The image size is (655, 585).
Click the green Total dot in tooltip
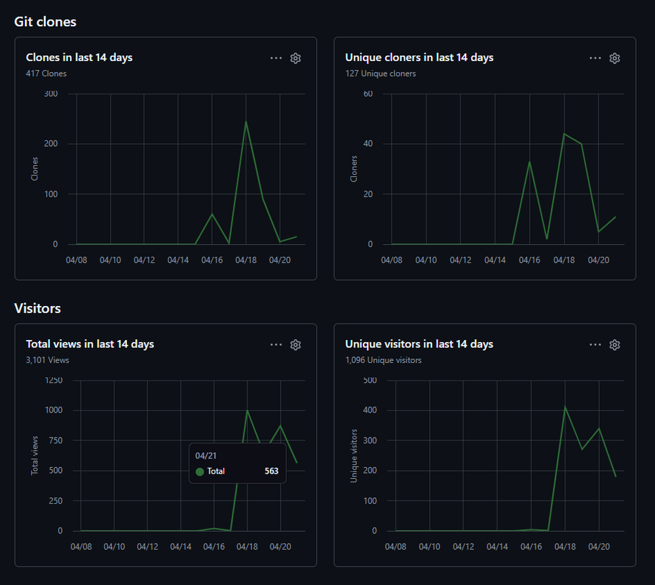coord(200,472)
